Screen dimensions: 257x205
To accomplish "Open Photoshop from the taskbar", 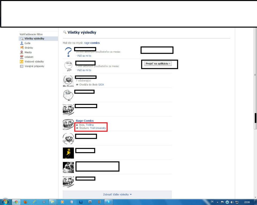I will [81, 202].
